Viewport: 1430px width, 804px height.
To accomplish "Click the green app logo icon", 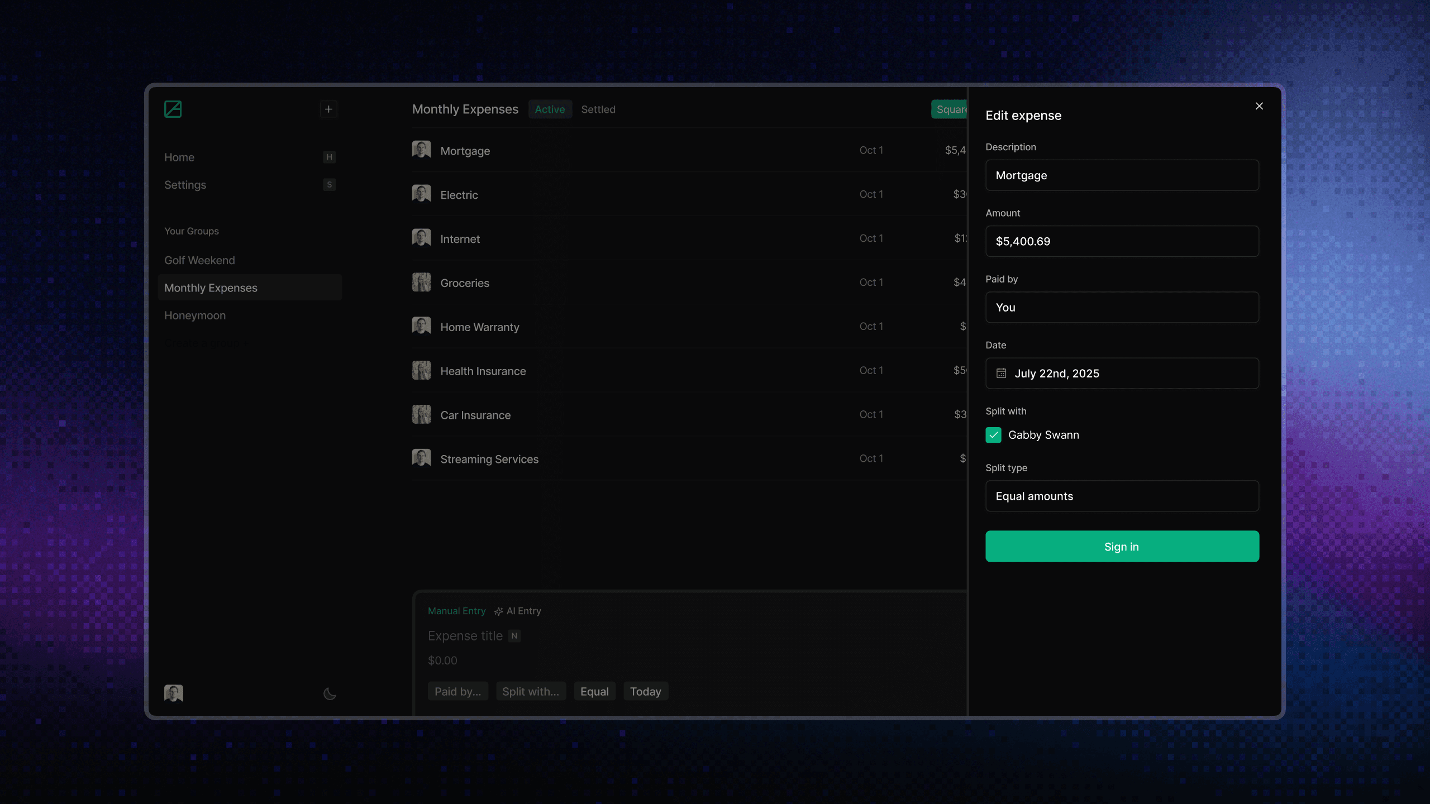I will (x=173, y=109).
